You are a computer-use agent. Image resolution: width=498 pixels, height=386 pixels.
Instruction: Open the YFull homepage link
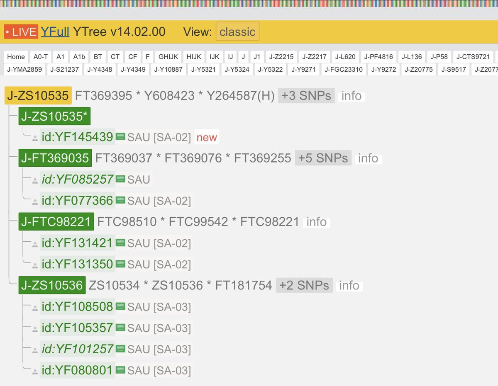tap(54, 32)
